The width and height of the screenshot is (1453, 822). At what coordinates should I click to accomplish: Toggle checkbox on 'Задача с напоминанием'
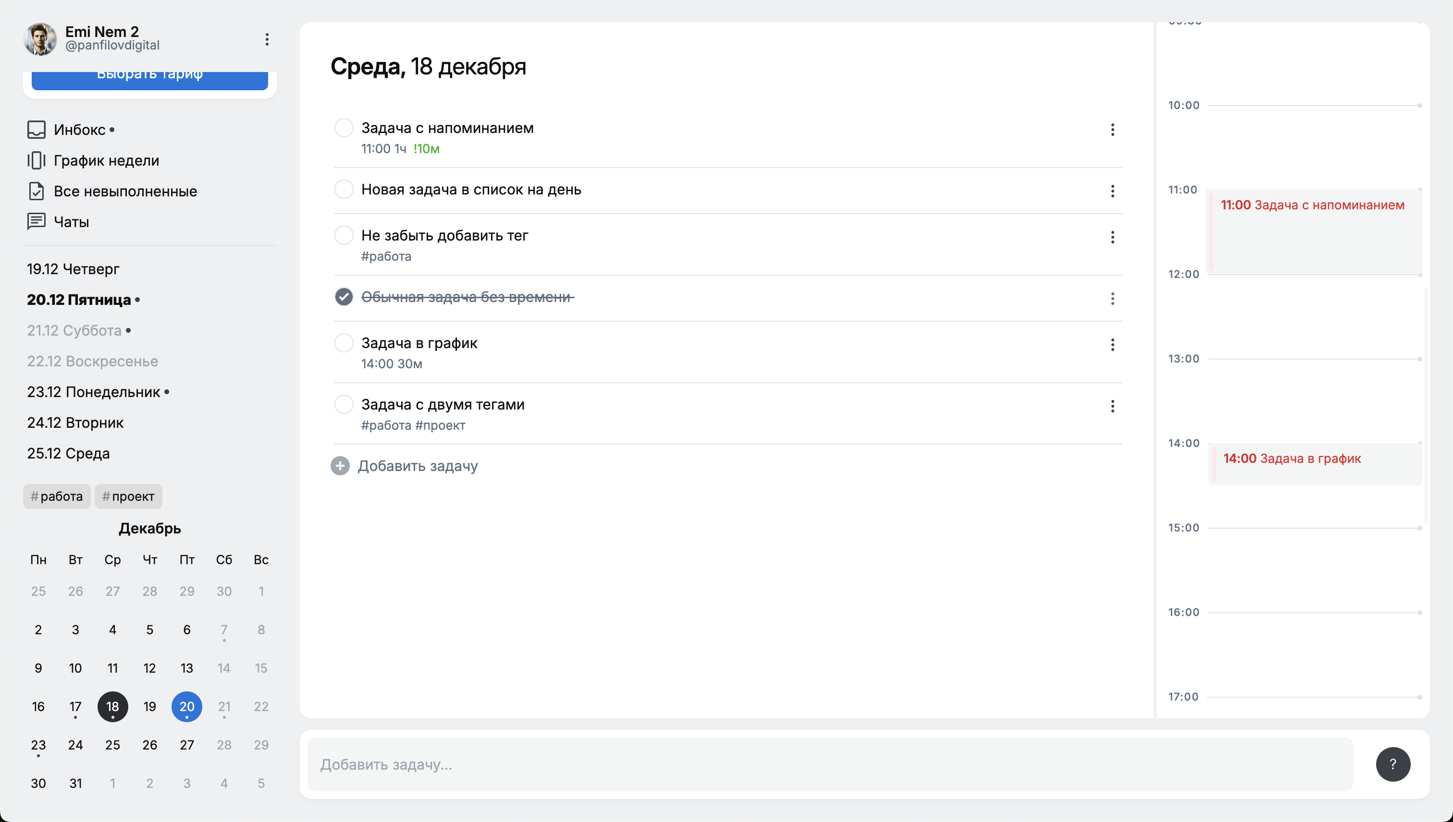(343, 128)
